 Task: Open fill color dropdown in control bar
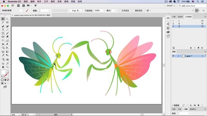(x=23, y=11)
